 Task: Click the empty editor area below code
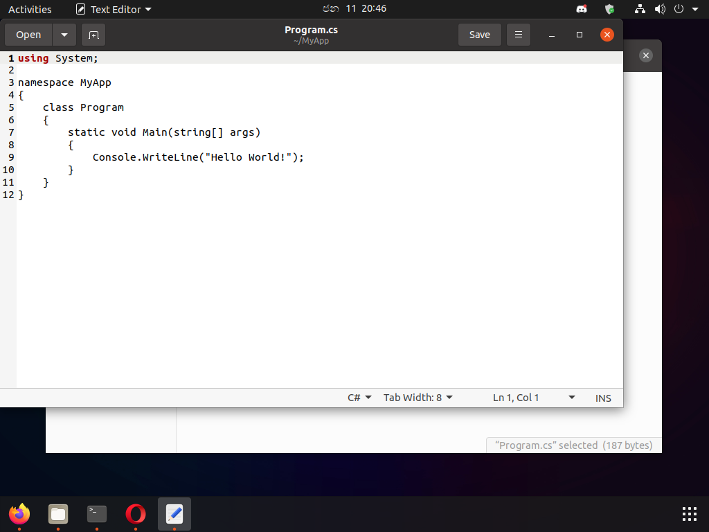coord(319,294)
